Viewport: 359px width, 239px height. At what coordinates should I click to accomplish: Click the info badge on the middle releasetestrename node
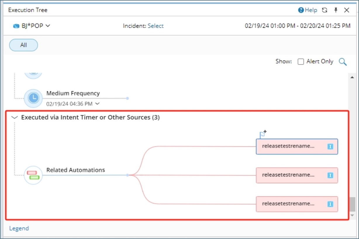coord(330,175)
